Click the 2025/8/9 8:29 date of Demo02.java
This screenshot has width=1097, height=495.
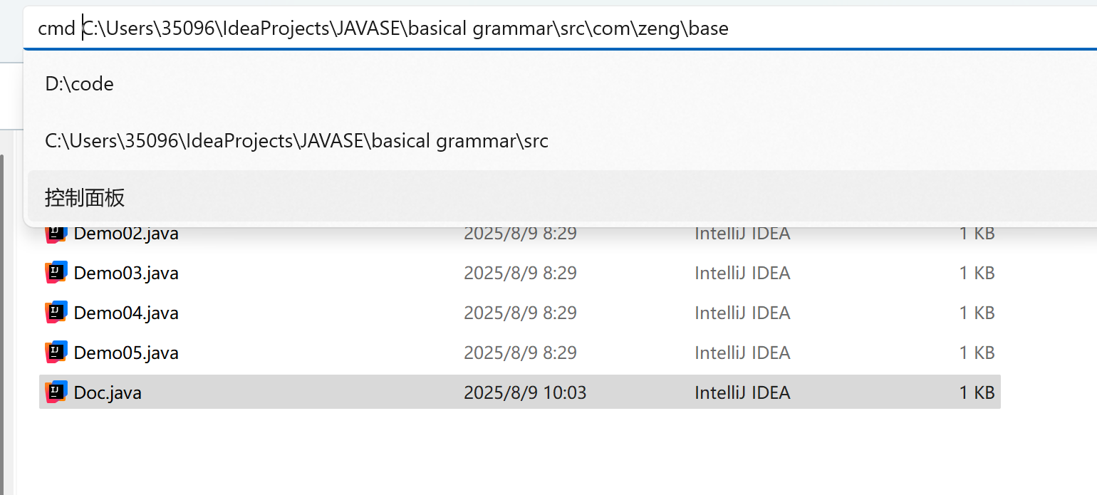(x=520, y=233)
